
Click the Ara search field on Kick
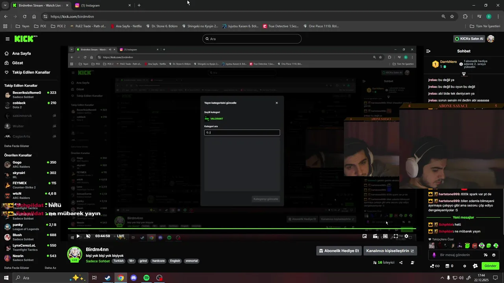252,39
